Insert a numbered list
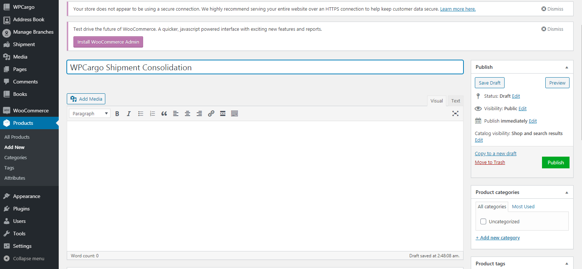This screenshot has width=582, height=269. click(152, 114)
